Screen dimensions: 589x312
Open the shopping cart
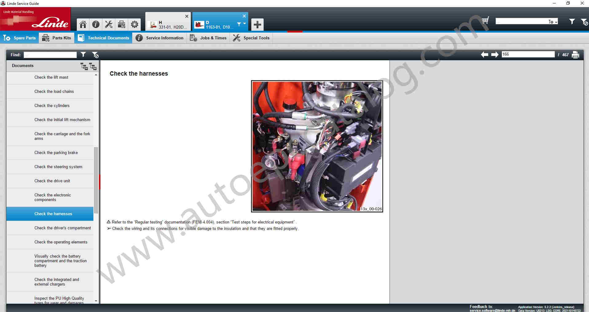point(485,21)
